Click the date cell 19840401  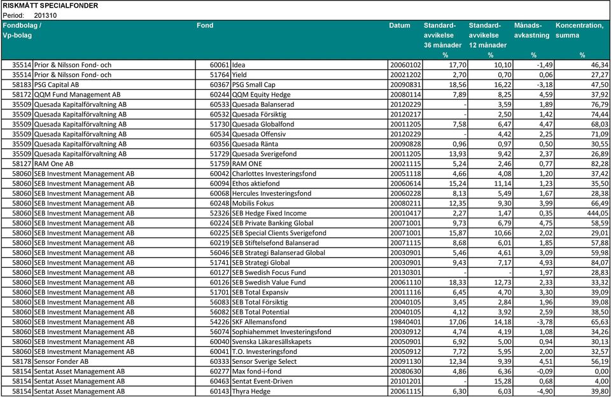[x=405, y=322]
